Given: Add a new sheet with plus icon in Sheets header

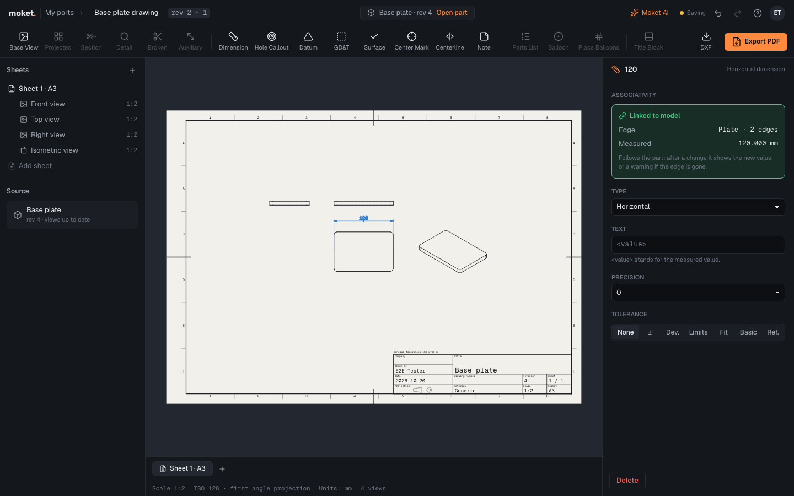Looking at the screenshot, I should pyautogui.click(x=132, y=71).
